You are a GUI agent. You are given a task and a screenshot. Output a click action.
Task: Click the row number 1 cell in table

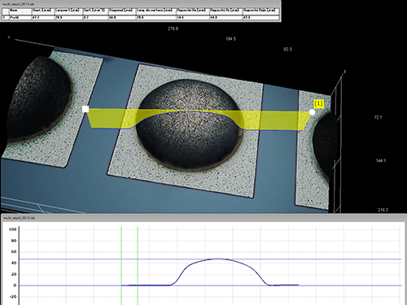click(x=6, y=17)
